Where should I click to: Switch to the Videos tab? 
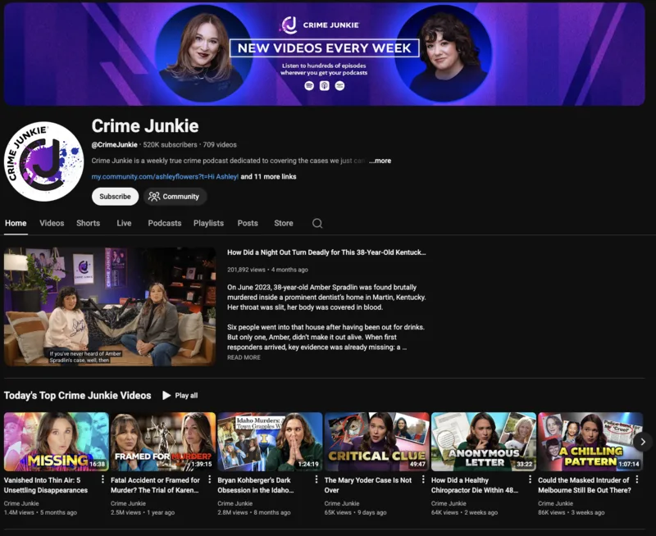click(52, 223)
